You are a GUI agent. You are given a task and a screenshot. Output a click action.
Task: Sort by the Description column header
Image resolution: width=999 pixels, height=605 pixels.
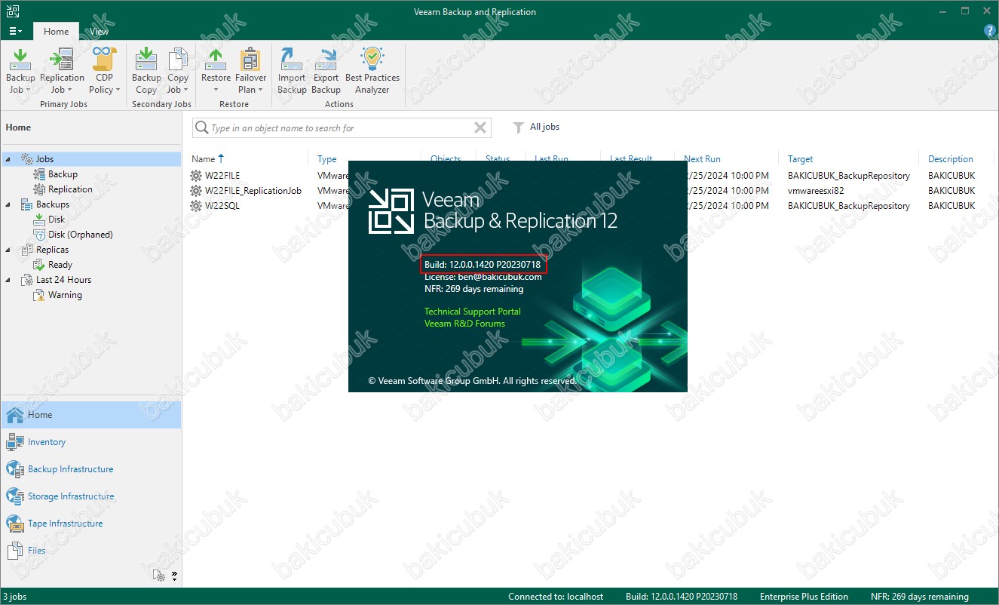(950, 159)
